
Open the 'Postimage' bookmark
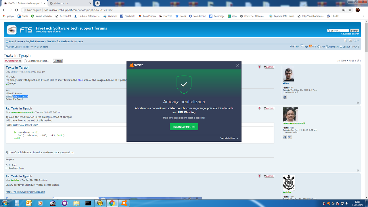coord(217,16)
